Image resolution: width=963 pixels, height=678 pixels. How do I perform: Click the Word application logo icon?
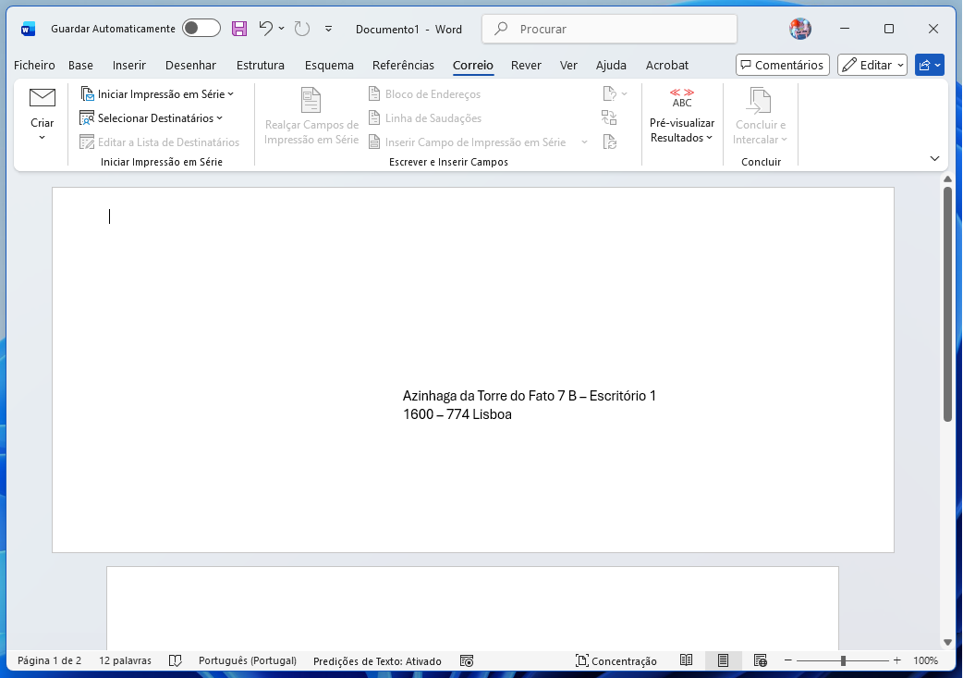[x=28, y=29]
